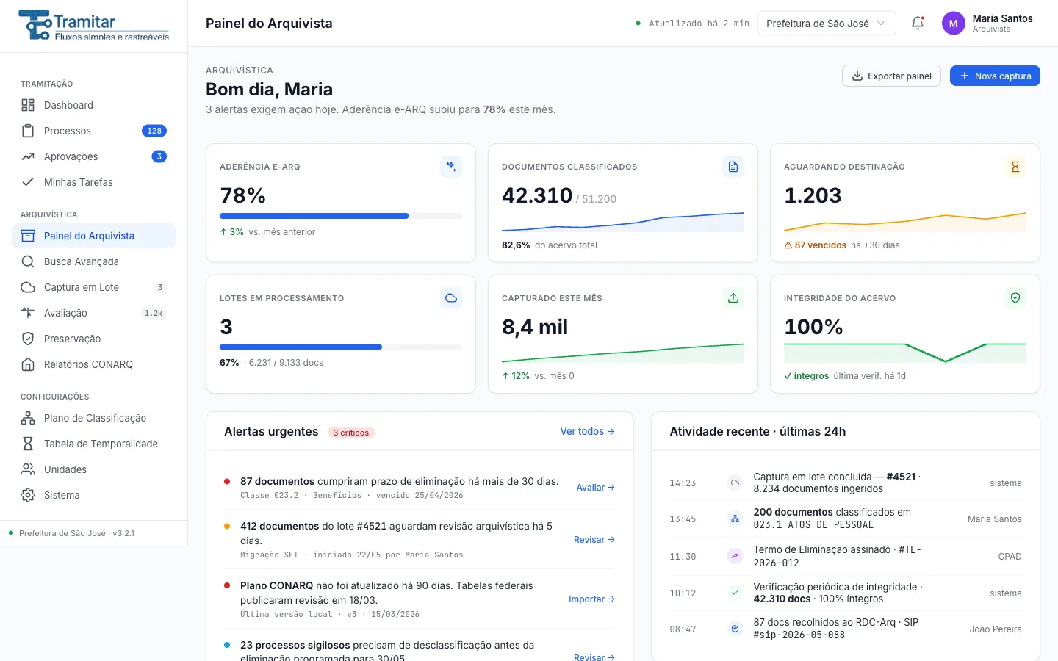Screen dimensions: 1058x661
Task: Click the Captura em Lote cloud icon
Action: (x=28, y=287)
